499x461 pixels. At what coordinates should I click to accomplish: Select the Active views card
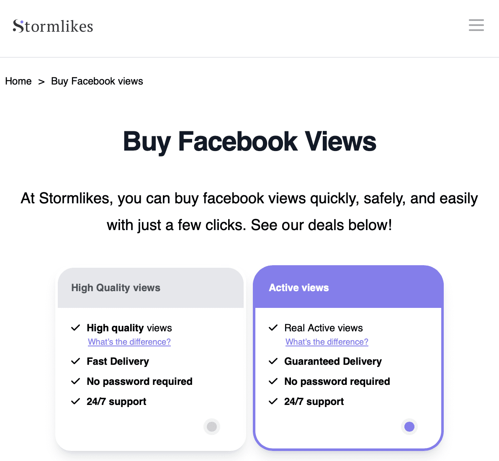[348, 360]
